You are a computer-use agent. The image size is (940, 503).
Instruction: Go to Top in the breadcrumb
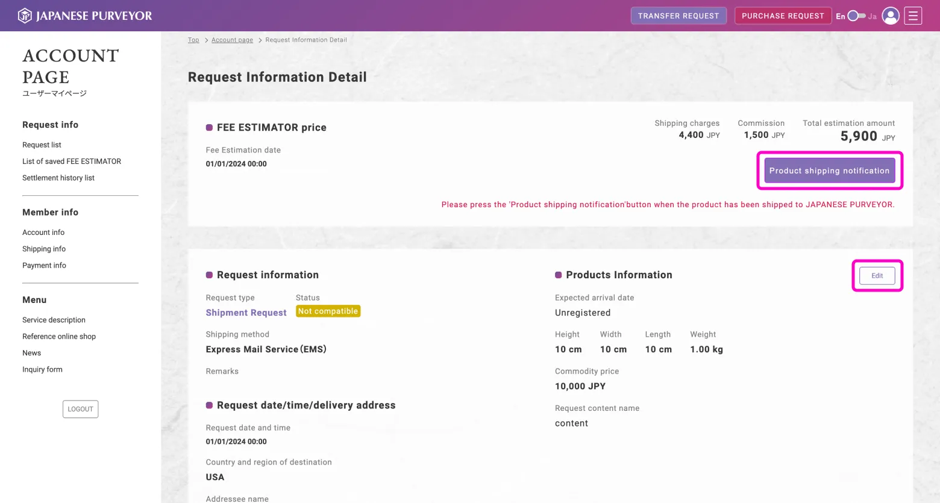pos(193,40)
